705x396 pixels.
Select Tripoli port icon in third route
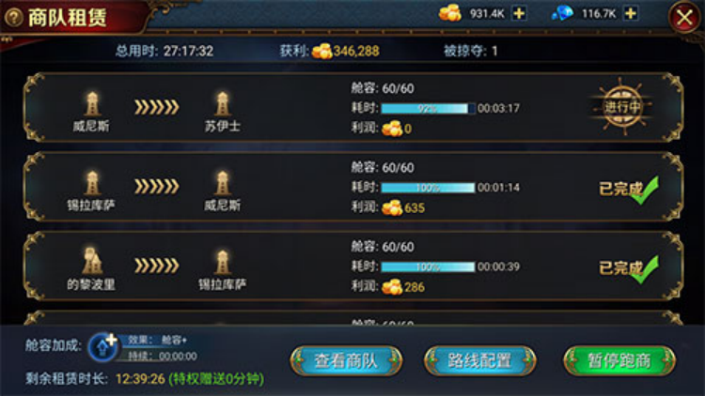(92, 261)
